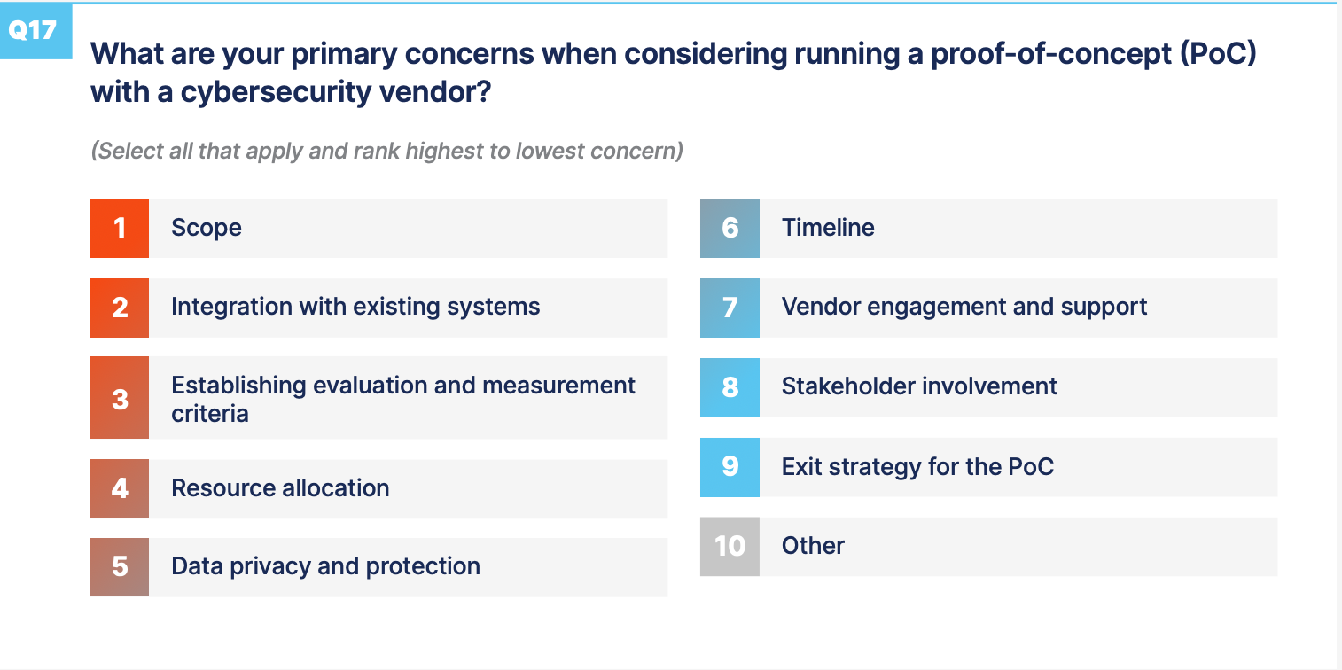Click the number 4 rank box

click(120, 488)
